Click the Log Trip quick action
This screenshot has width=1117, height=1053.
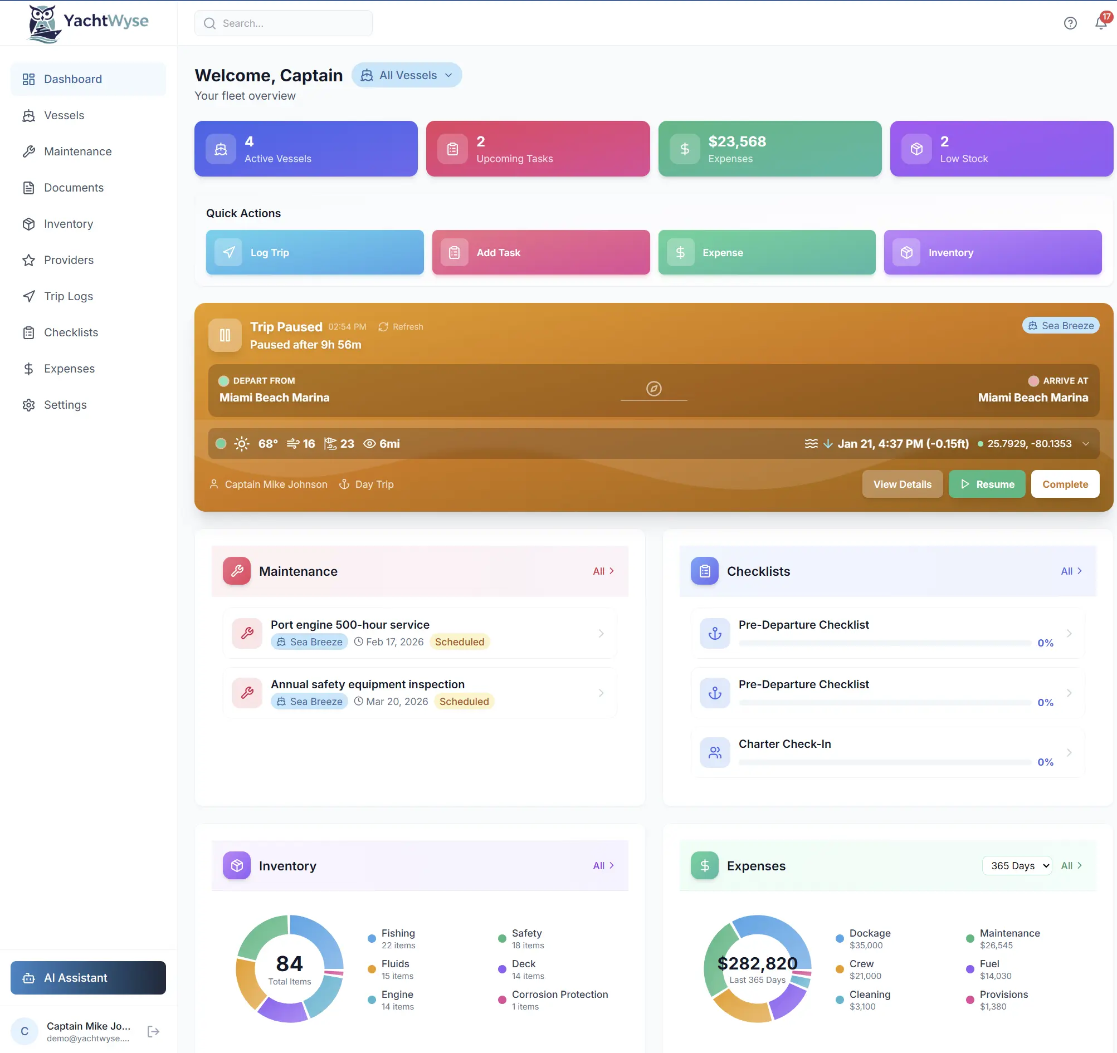(314, 252)
